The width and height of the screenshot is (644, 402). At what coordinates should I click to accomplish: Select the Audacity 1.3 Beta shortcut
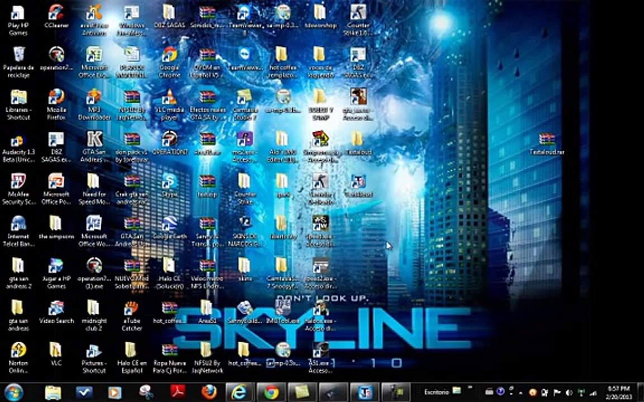[18, 147]
